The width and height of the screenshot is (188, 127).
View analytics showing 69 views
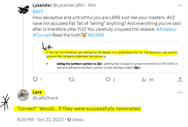tap(144, 79)
